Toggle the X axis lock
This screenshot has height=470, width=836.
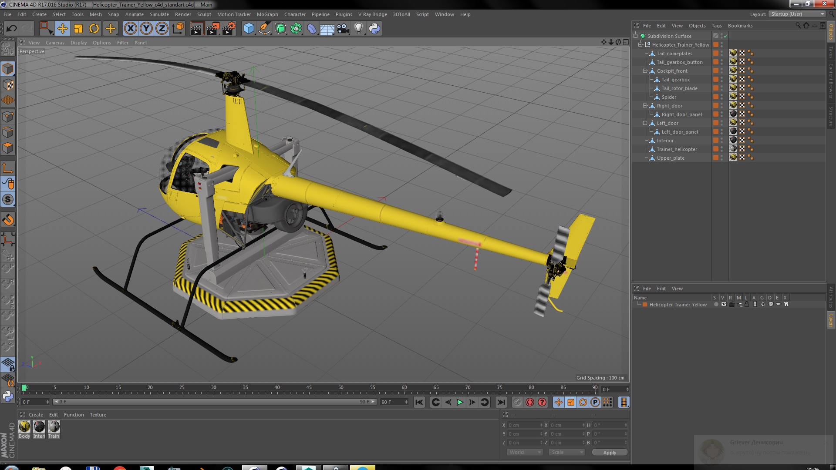[130, 29]
